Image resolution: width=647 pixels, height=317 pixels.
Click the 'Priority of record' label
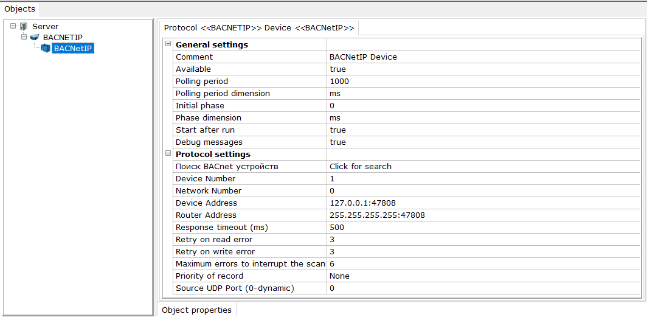click(x=210, y=276)
